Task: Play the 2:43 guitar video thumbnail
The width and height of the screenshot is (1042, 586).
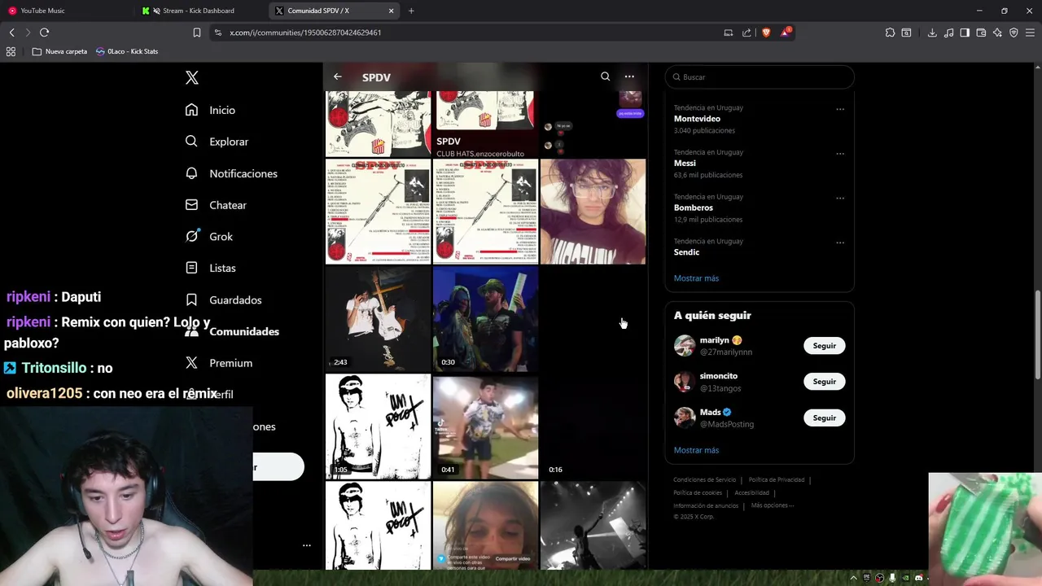Action: 378,319
